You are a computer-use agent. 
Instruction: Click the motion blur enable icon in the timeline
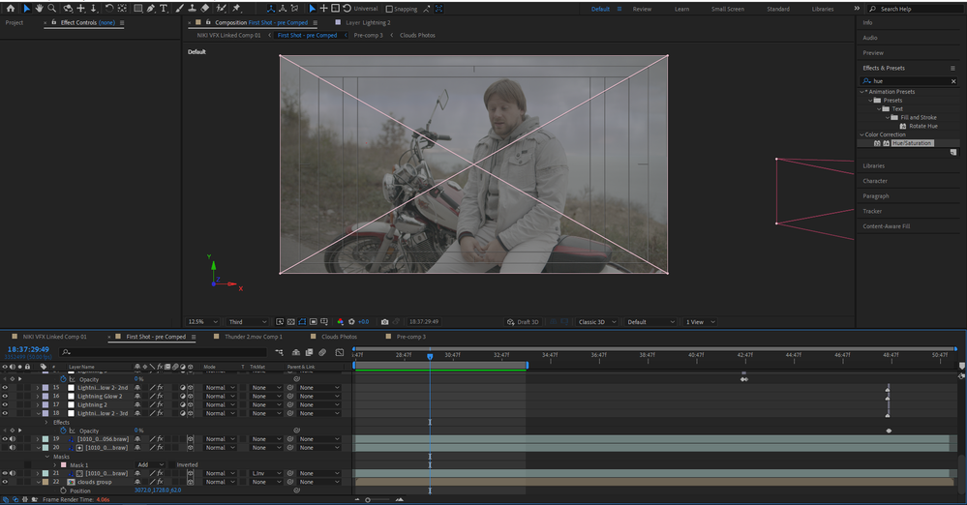[322, 353]
